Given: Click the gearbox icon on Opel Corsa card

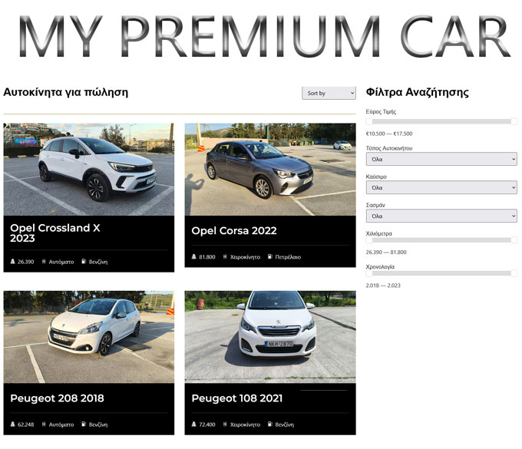Looking at the screenshot, I should click(x=225, y=256).
